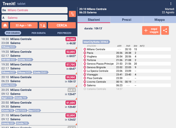Share this journey via share icon

[165, 30]
